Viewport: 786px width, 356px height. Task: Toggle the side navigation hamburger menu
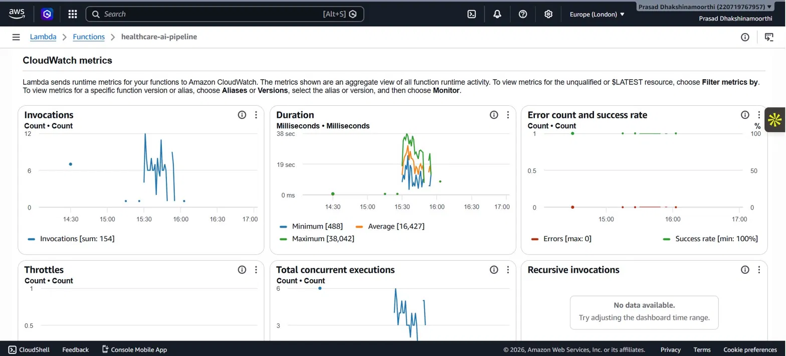click(16, 37)
